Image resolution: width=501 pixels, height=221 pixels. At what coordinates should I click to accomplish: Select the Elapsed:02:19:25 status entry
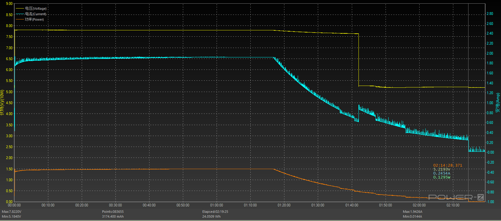click(x=215, y=212)
